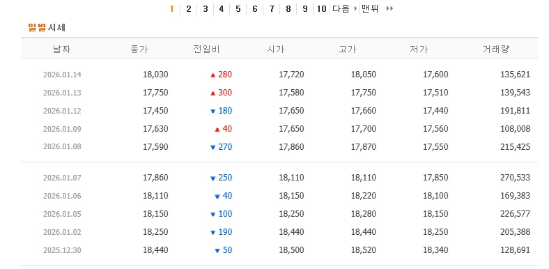Select the date 2025.12.30

point(62,250)
